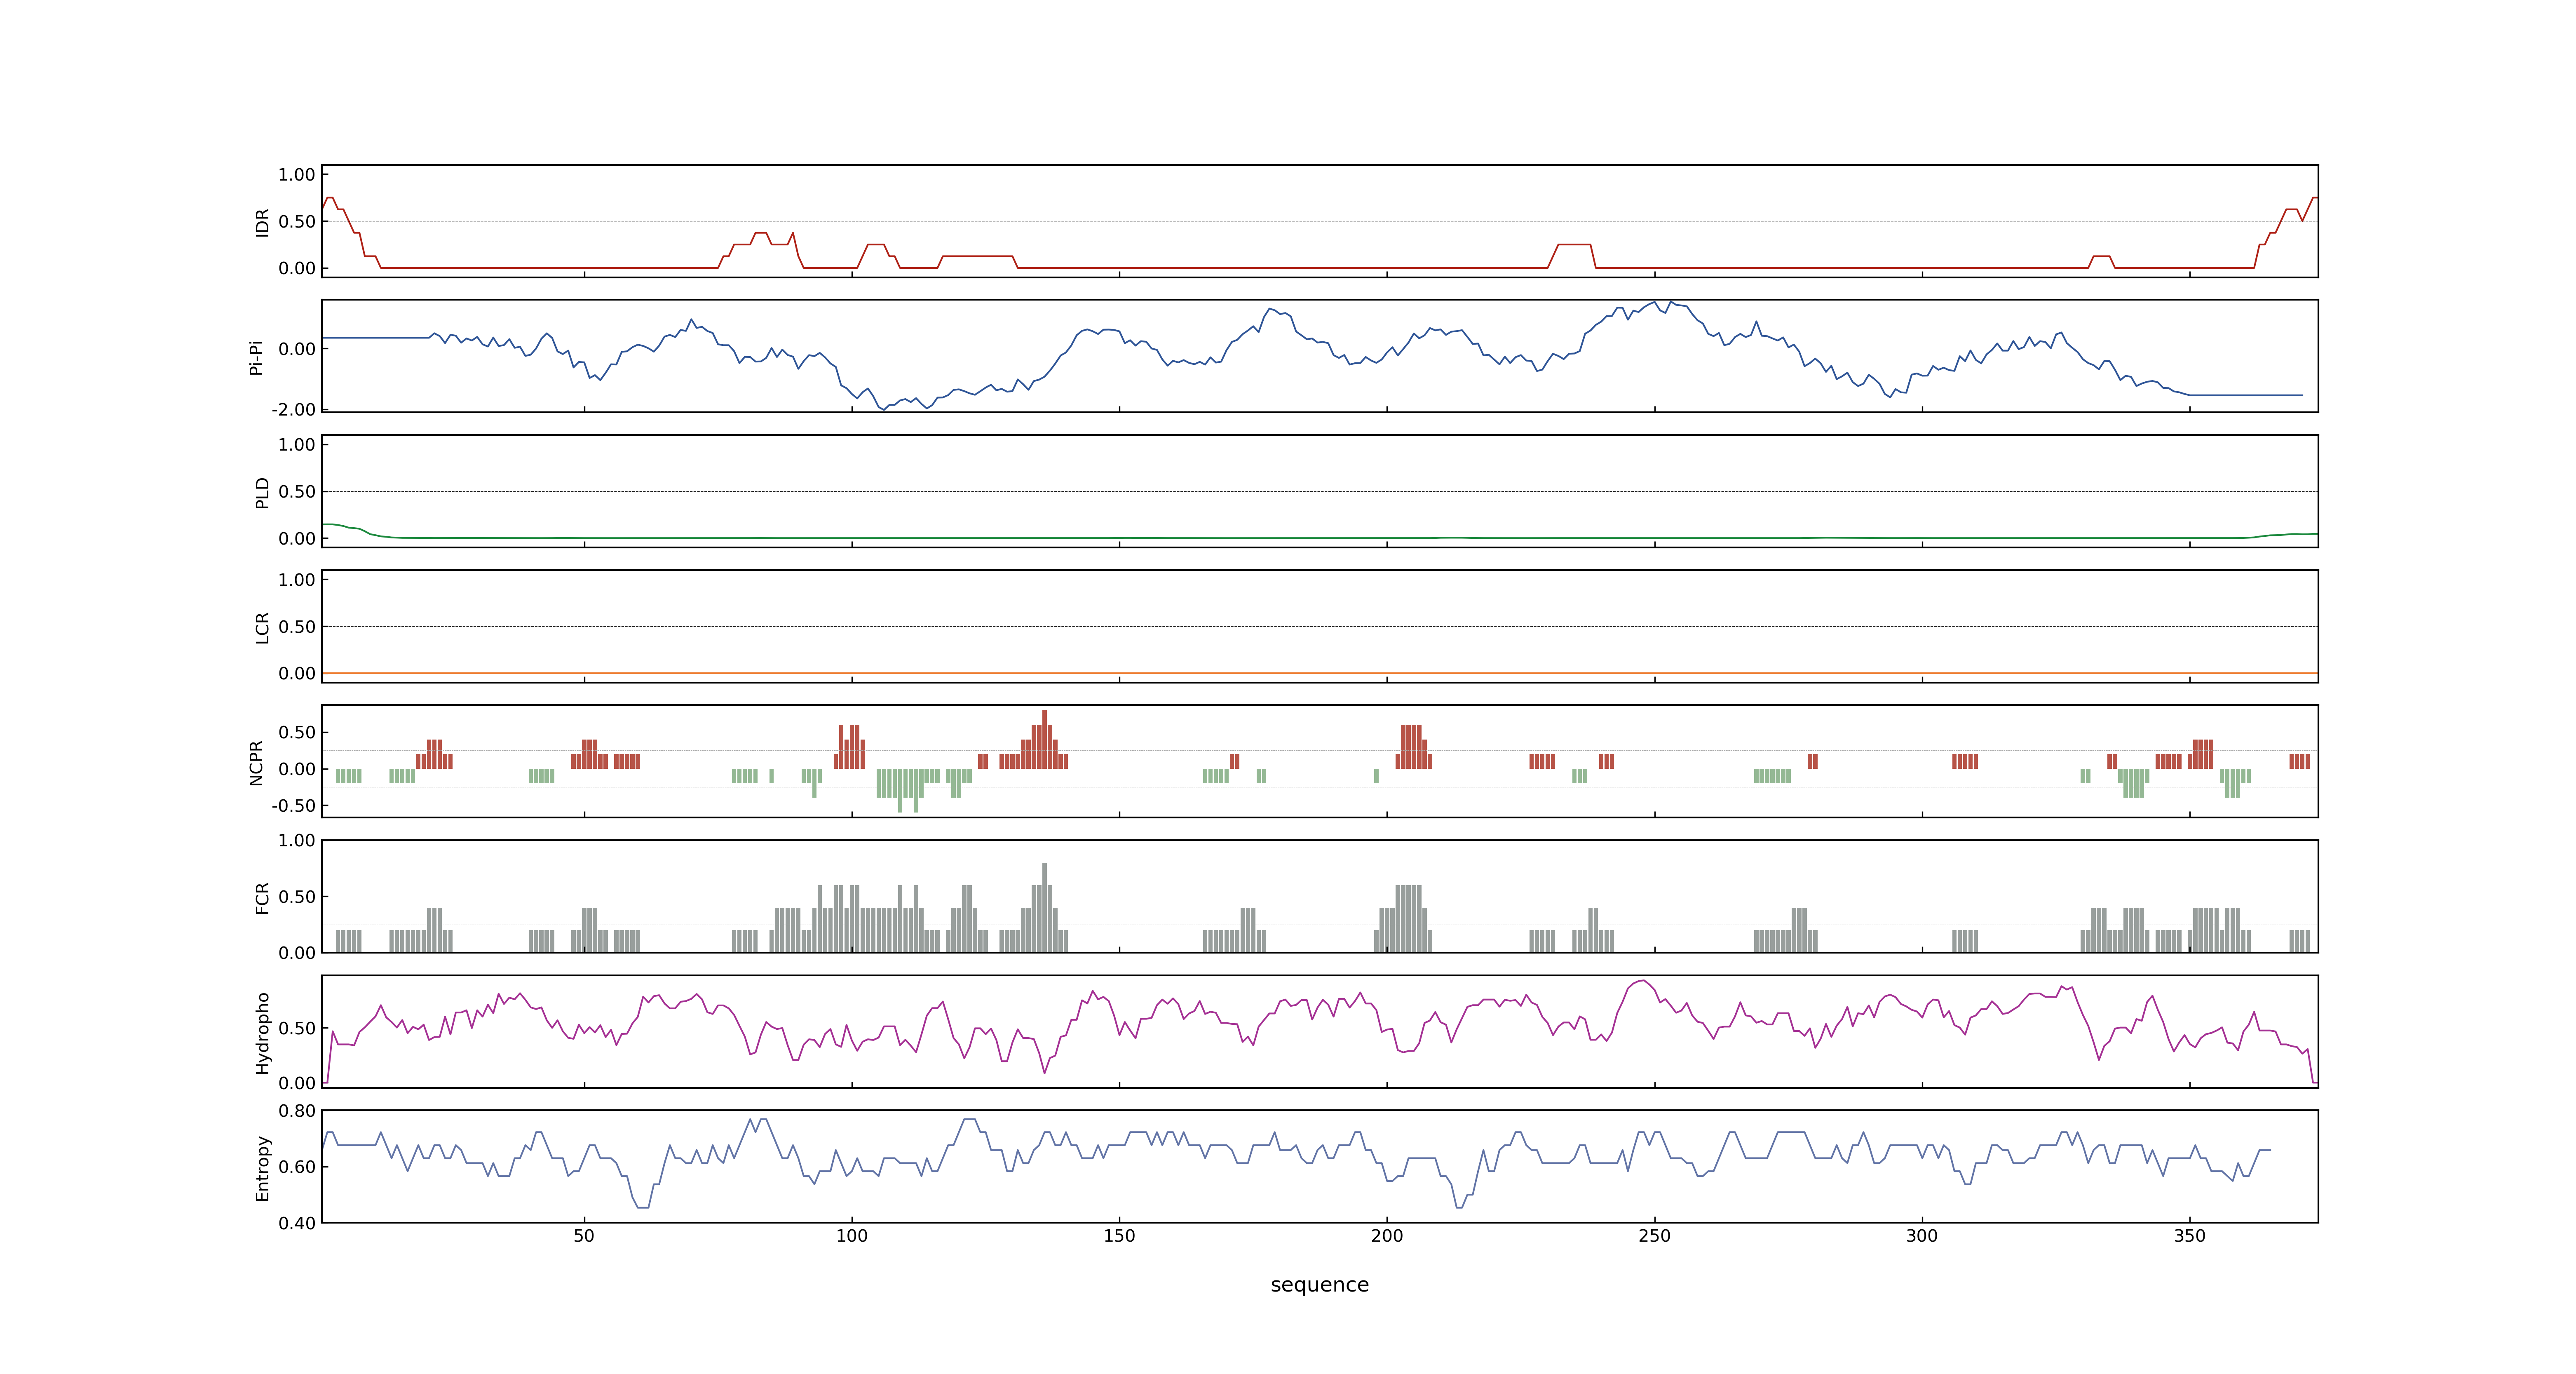This screenshot has height=1374, width=2576.
Task: Click the 1.00 tick on IDR axis
Action: click(297, 175)
